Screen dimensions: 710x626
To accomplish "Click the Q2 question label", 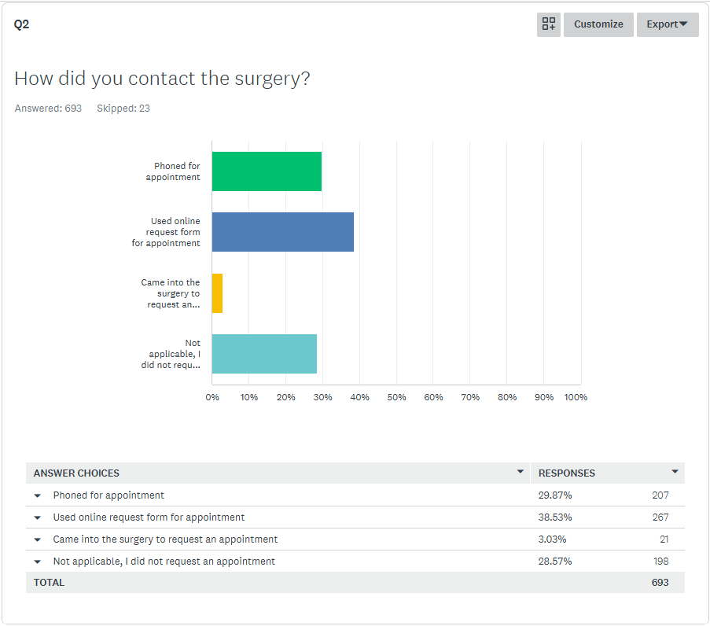I will pos(21,24).
